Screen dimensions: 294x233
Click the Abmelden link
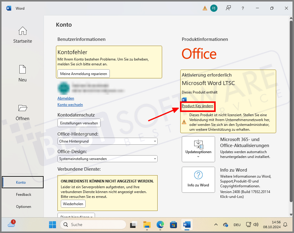[66, 98]
